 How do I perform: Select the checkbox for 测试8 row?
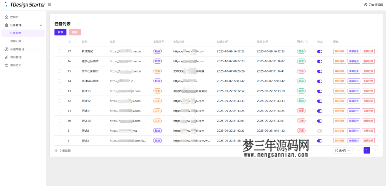click(x=59, y=131)
